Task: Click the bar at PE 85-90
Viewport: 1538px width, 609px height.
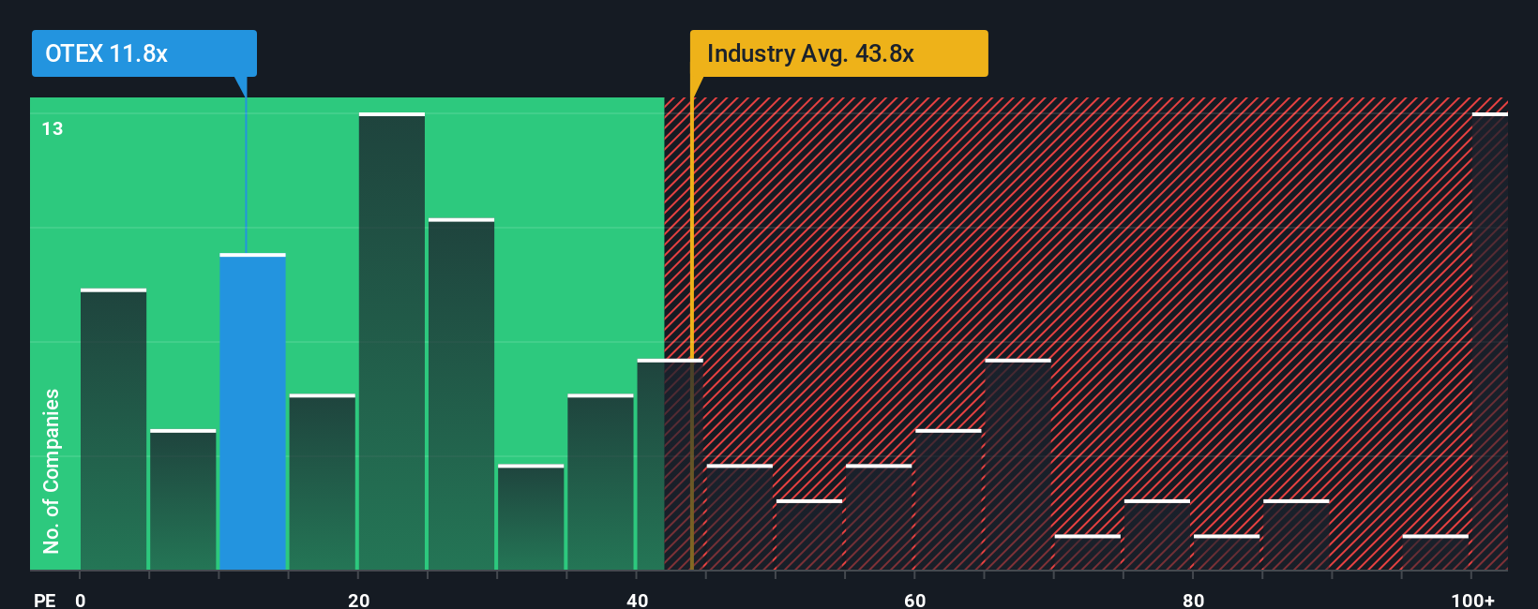Action: 1296,534
